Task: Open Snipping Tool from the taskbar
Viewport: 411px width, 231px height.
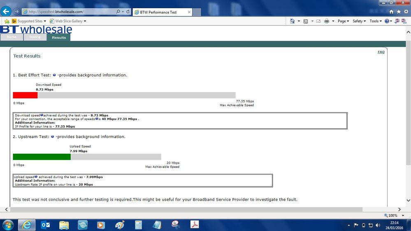Action: tap(176, 225)
